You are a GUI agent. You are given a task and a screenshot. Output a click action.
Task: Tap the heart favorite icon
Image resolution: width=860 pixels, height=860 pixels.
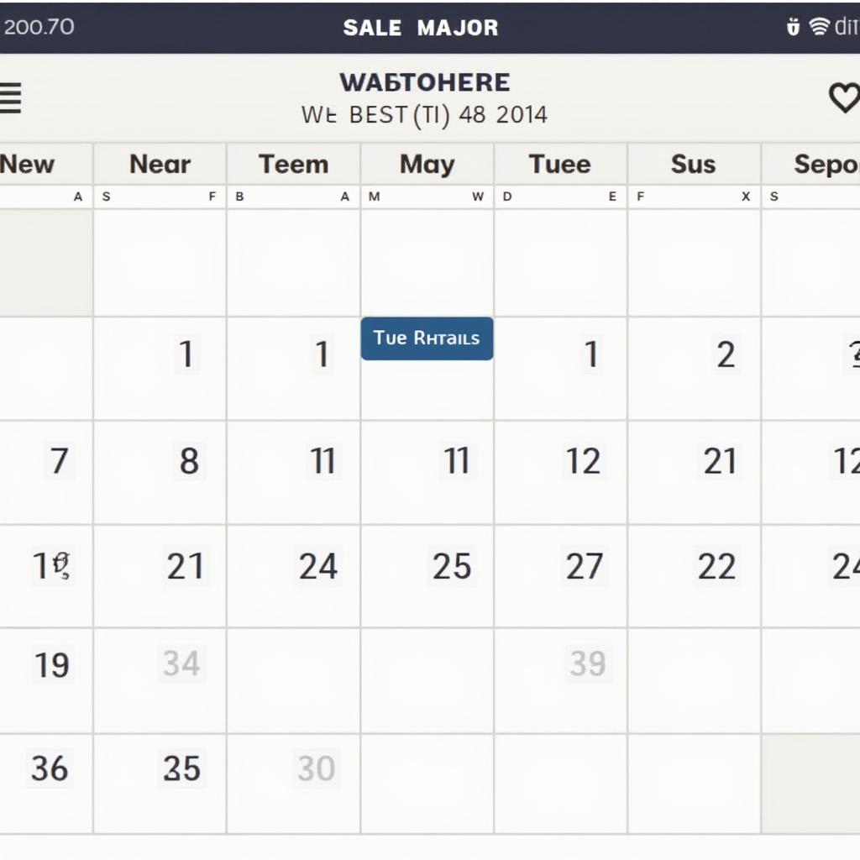pyautogui.click(x=843, y=98)
